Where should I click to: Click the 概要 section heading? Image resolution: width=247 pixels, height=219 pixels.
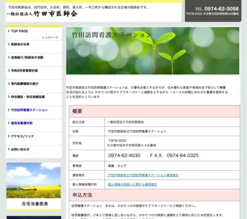[x=77, y=111]
